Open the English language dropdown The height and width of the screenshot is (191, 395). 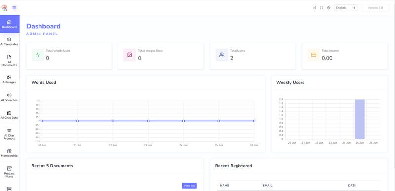coord(346,8)
